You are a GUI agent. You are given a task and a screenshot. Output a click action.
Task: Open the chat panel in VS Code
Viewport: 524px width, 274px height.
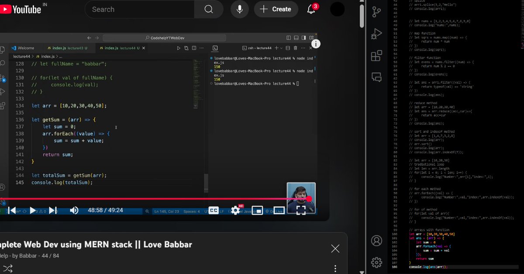[376, 77]
